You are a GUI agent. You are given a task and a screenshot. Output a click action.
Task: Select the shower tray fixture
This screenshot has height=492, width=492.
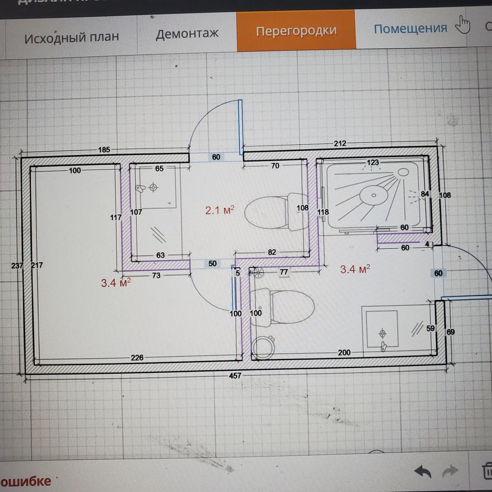point(374,195)
